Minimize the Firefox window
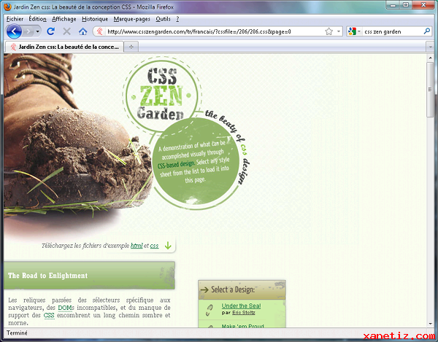Image resolution: width=438 pixels, height=342 pixels. point(393,5)
